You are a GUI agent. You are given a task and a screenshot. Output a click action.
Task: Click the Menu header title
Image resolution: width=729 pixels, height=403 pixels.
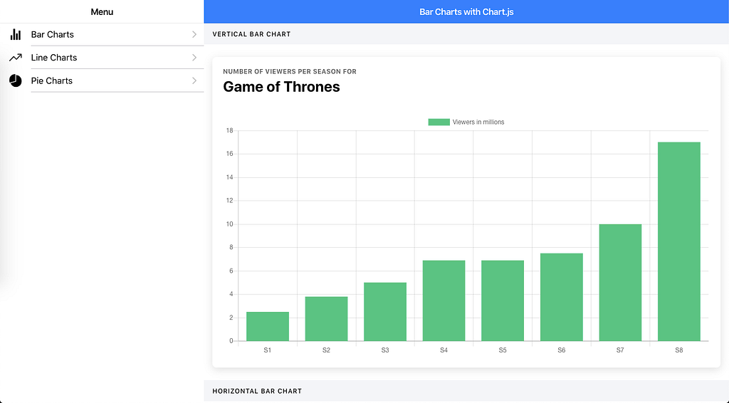(x=102, y=11)
